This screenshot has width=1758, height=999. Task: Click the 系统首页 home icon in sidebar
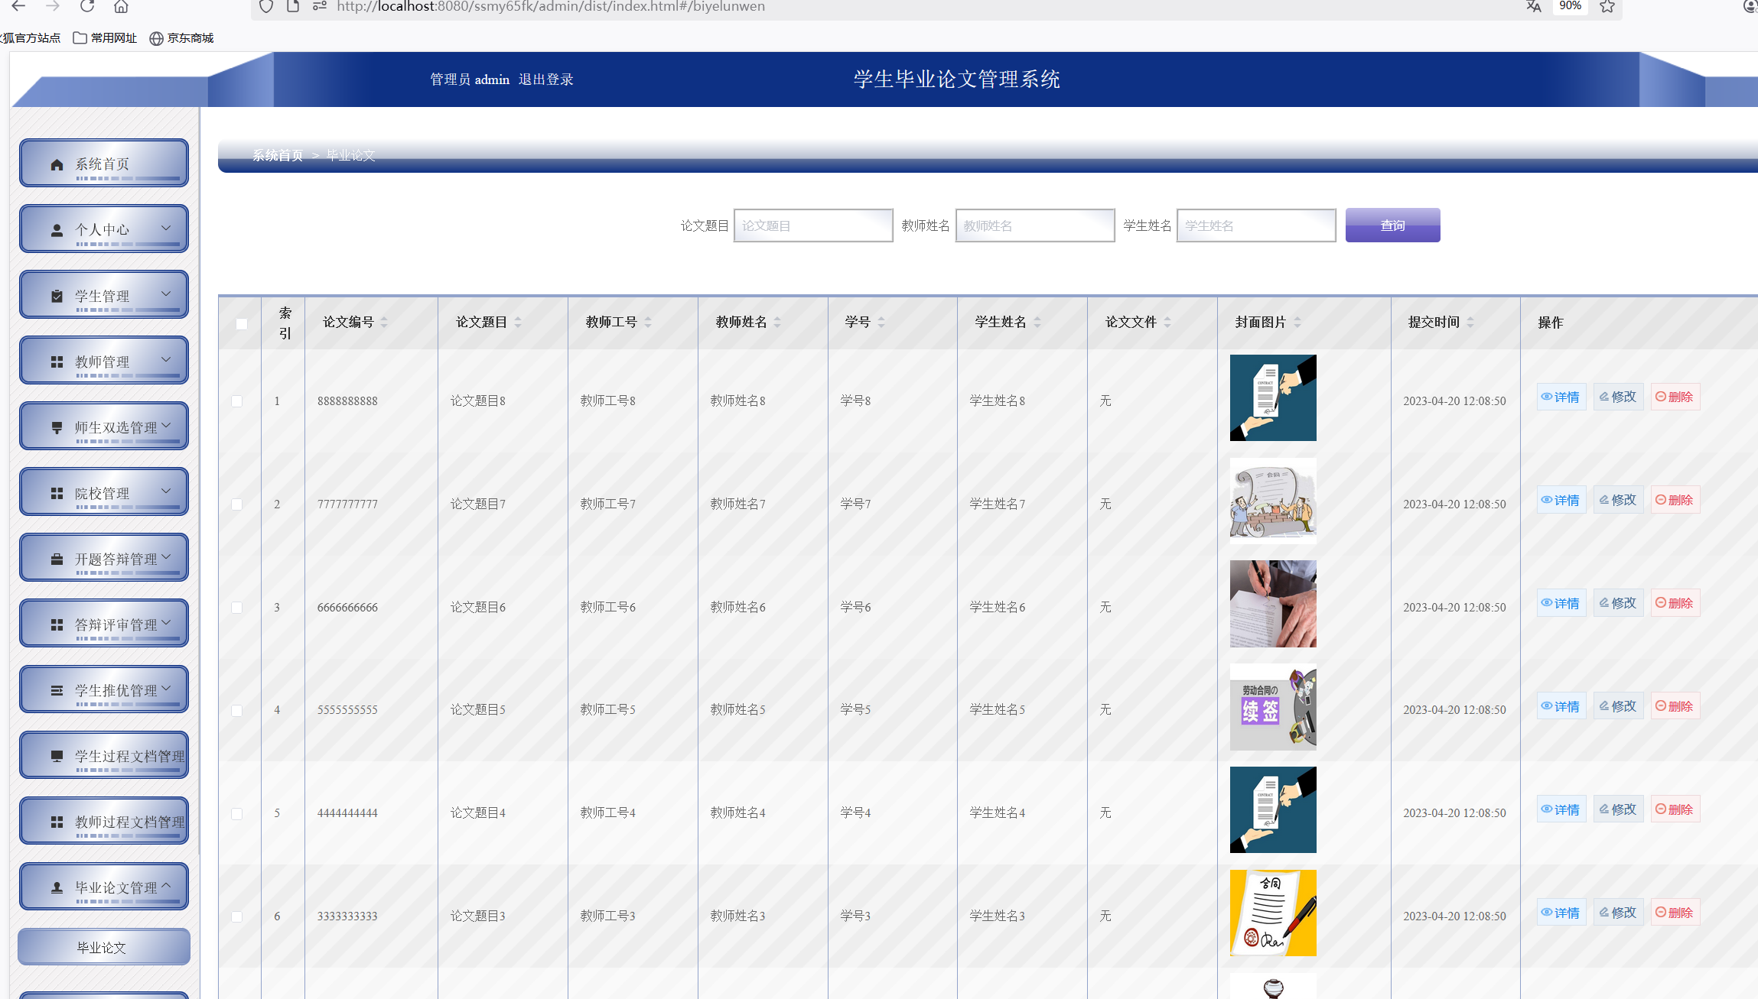coord(57,163)
